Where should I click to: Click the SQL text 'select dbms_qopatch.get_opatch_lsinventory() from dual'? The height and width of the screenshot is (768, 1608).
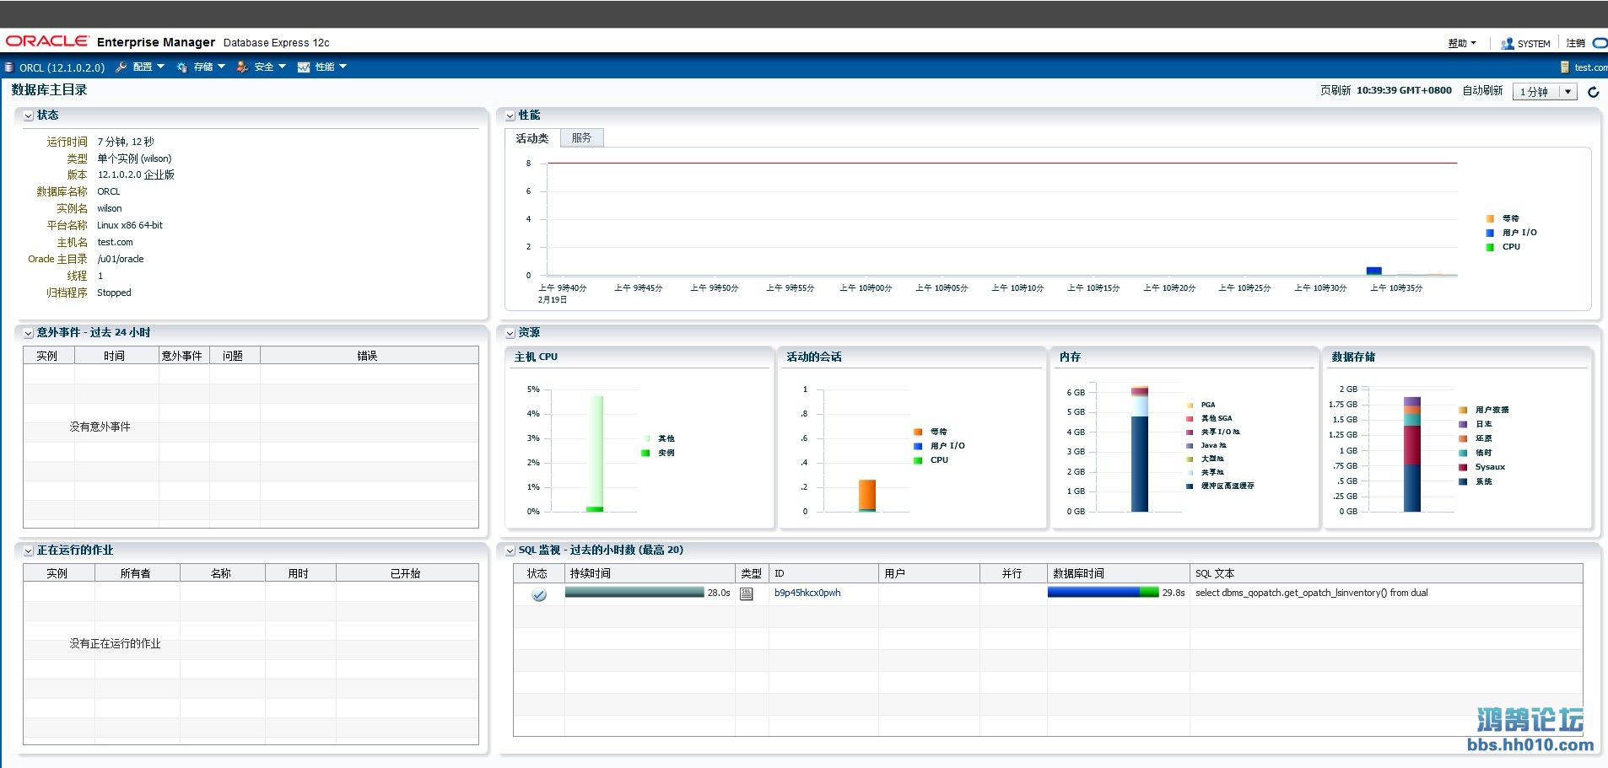[x=1312, y=593]
